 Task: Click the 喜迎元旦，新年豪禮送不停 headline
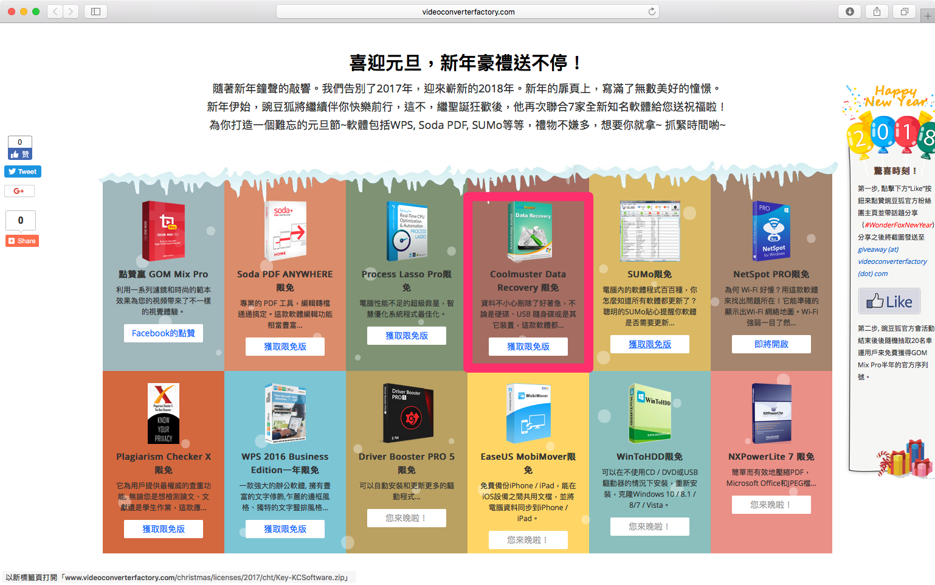(x=467, y=63)
